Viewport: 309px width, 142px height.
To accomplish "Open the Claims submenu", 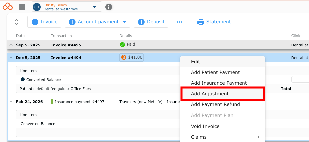I will tap(223, 137).
